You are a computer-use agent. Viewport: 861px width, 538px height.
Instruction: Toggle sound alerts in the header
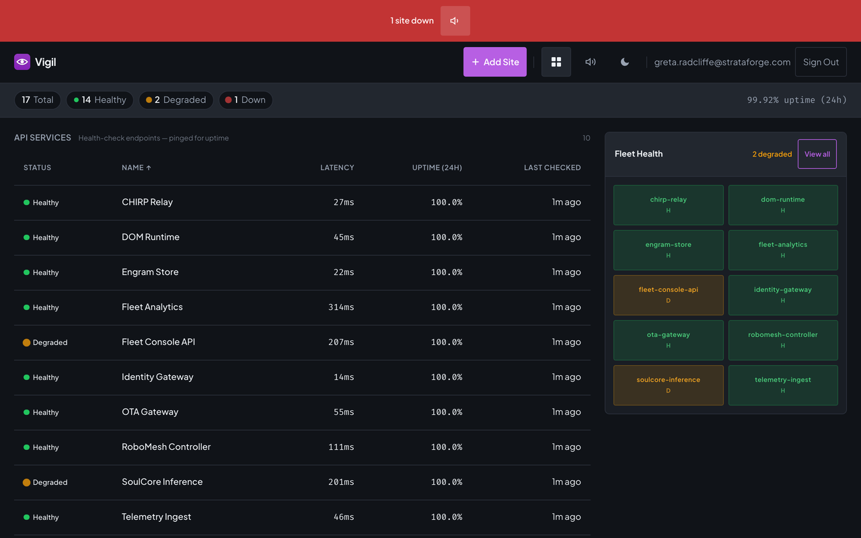click(591, 62)
